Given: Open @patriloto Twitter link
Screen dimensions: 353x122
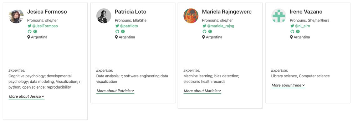Looking at the screenshot, I should 127,26.
